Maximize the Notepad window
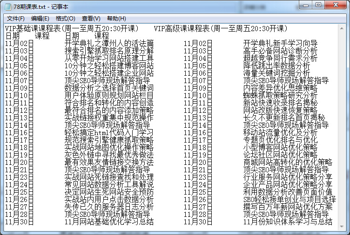Image resolution: width=350 pixels, height=235 pixels. pyautogui.click(x=318, y=5)
